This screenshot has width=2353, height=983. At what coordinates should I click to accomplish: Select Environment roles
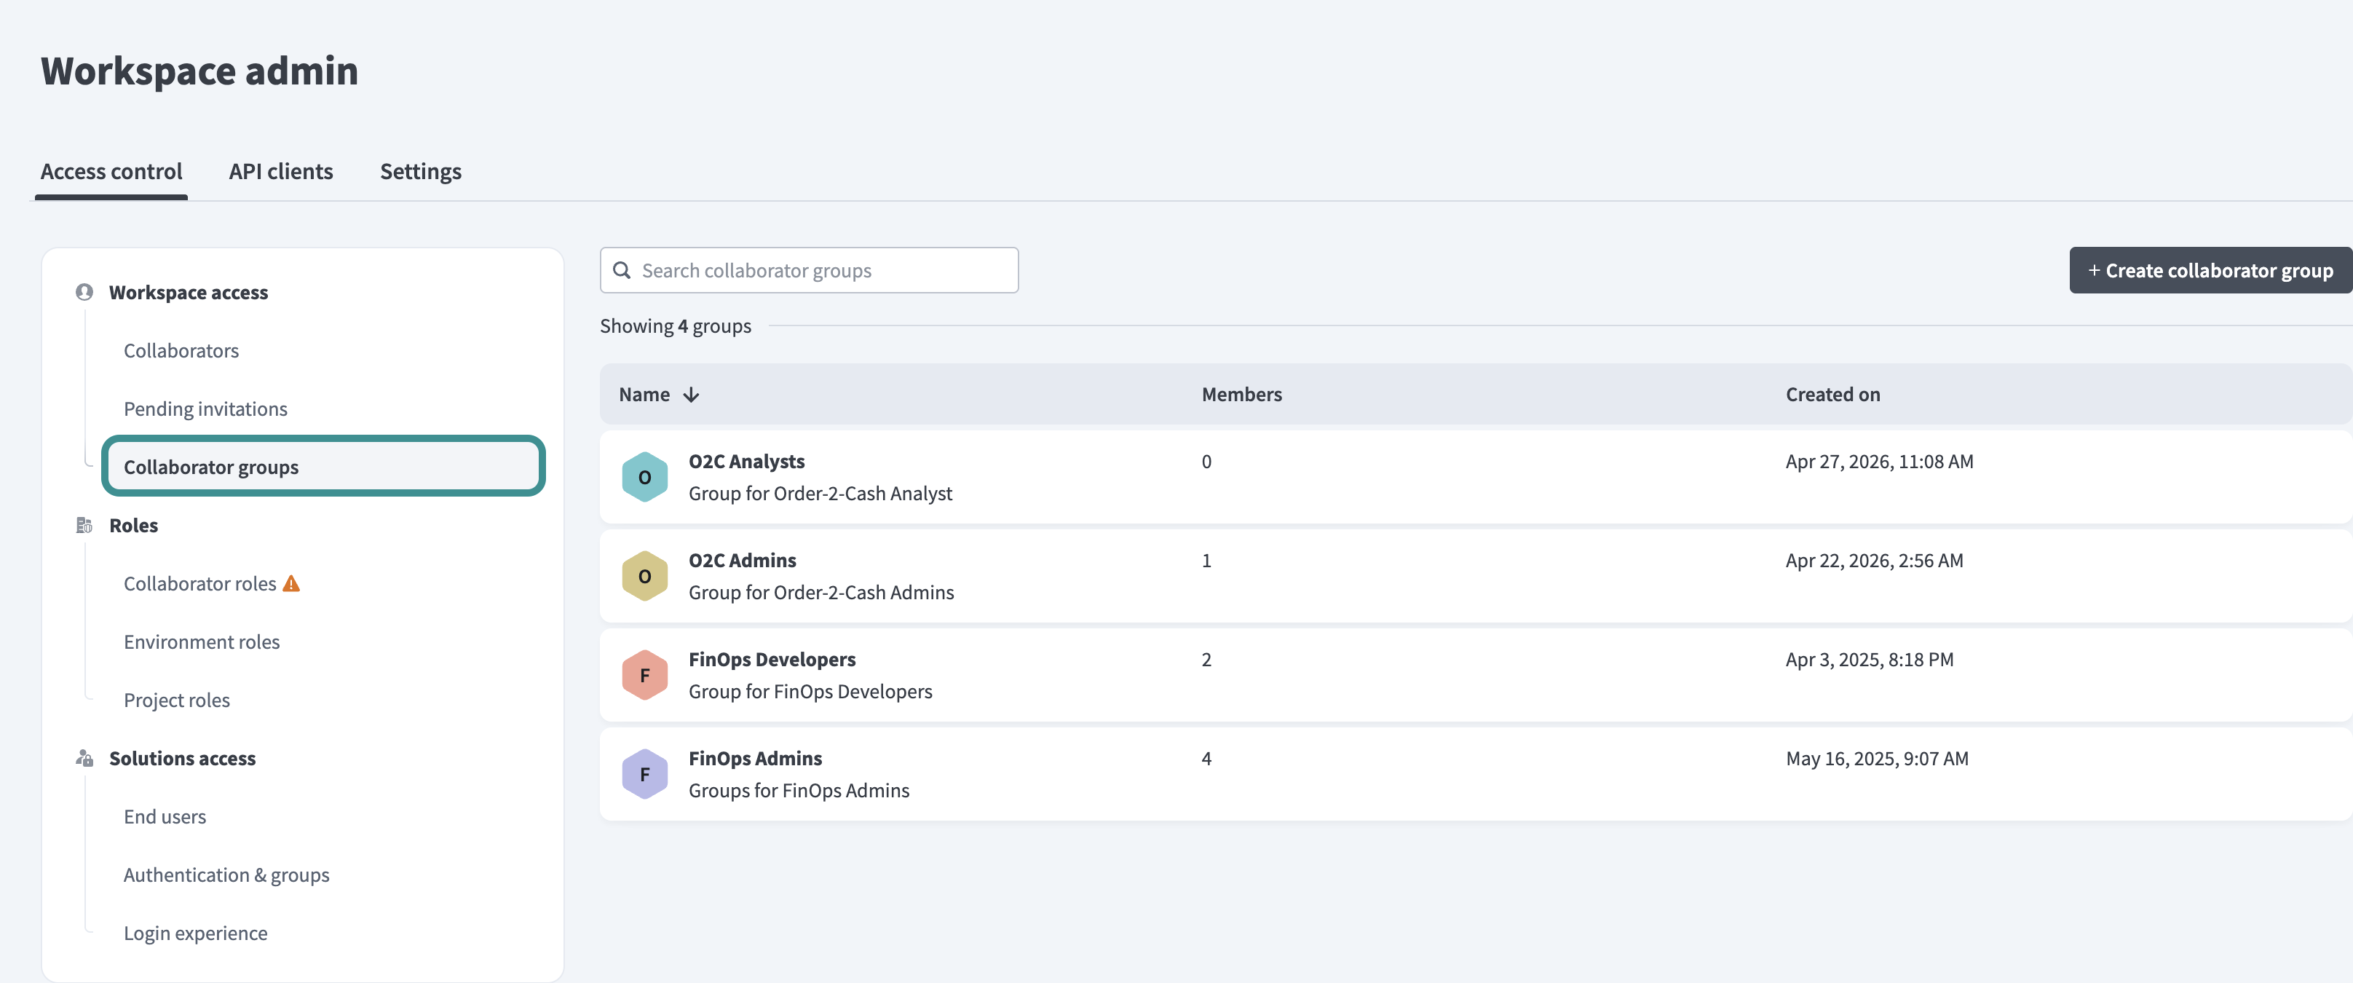(202, 641)
